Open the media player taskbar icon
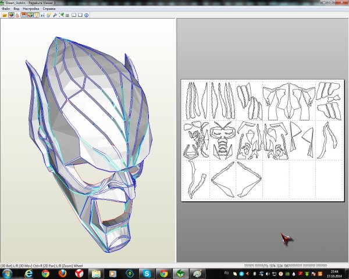The height and width of the screenshot is (279, 349). (x=113, y=273)
